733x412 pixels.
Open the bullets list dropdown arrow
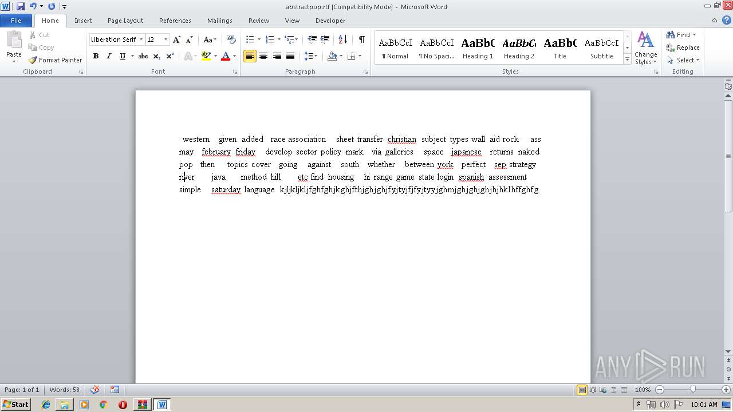[x=259, y=39]
